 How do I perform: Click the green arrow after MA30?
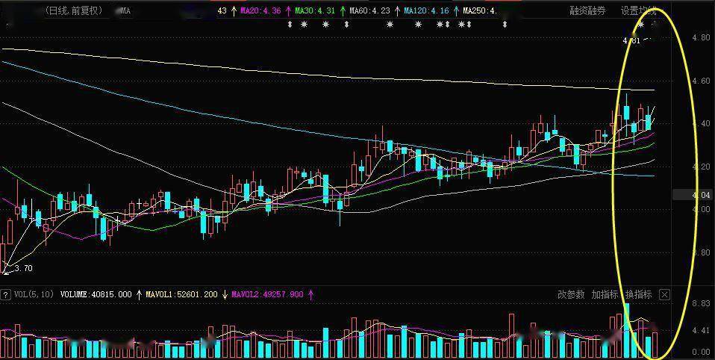click(x=343, y=10)
